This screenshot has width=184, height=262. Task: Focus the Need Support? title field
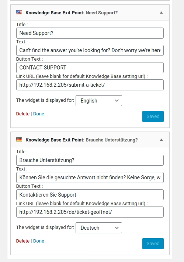[x=90, y=33]
